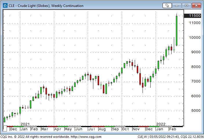Click the Jul month label

coord(92,129)
